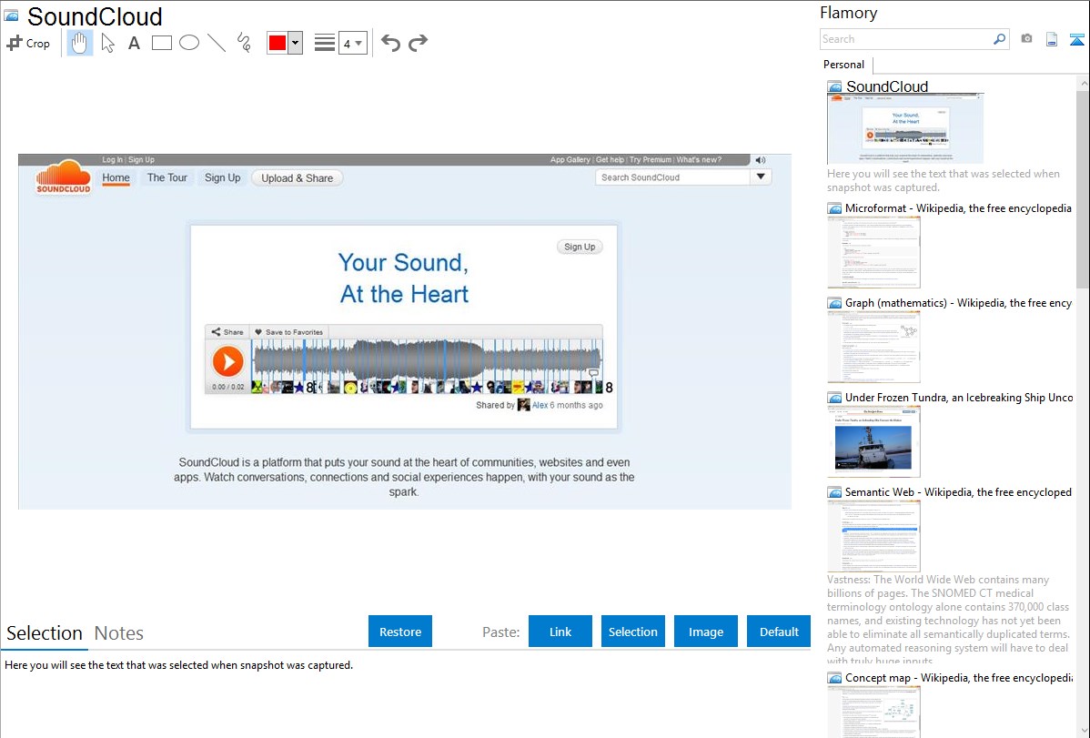Open the line width dropdown showing 4
Screen dimensions: 1090x738
click(x=352, y=43)
